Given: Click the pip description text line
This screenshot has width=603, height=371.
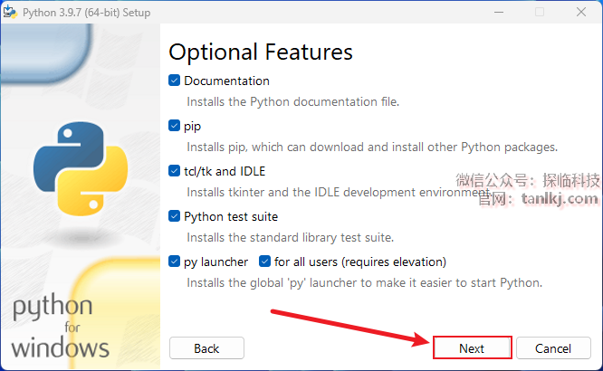Looking at the screenshot, I should pos(372,147).
